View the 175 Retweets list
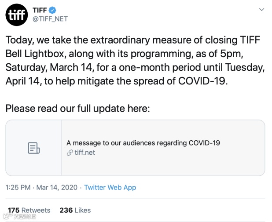 pyautogui.click(x=29, y=210)
